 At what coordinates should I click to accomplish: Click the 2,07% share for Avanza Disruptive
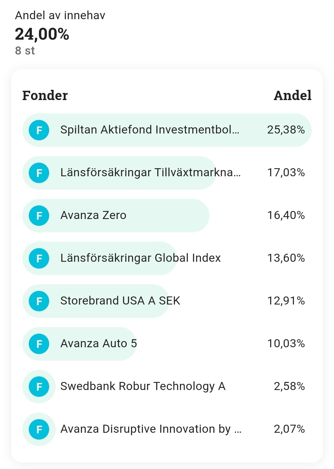coord(289,429)
